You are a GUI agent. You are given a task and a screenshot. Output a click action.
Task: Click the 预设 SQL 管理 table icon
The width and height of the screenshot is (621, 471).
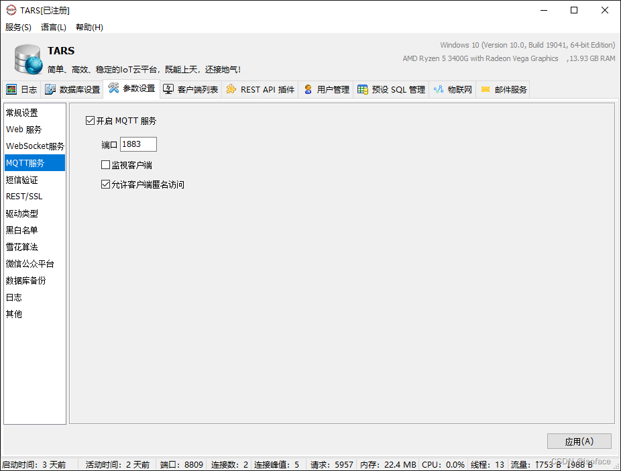coord(362,89)
